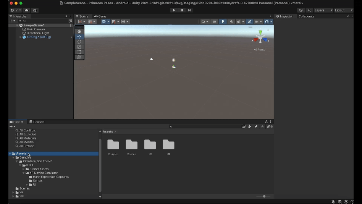Image resolution: width=362 pixels, height=204 pixels.
Task: Click the scene orientation gizmo
Action: tap(260, 37)
